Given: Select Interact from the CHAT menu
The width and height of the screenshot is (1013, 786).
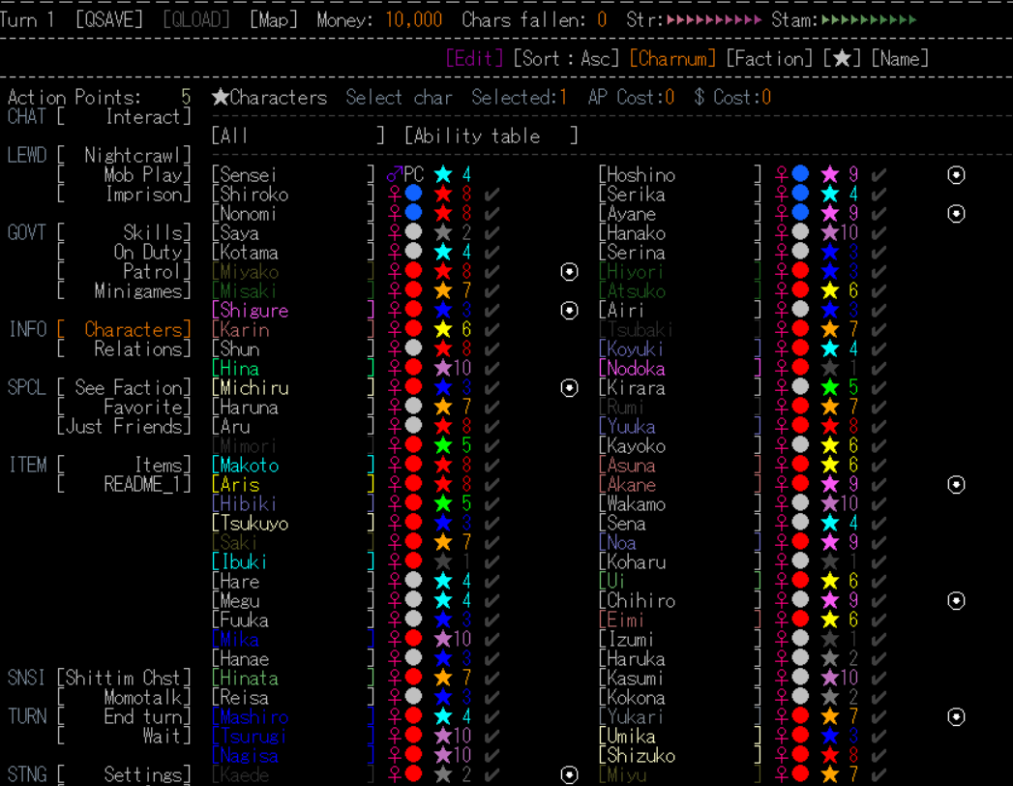Looking at the screenshot, I should point(124,117).
